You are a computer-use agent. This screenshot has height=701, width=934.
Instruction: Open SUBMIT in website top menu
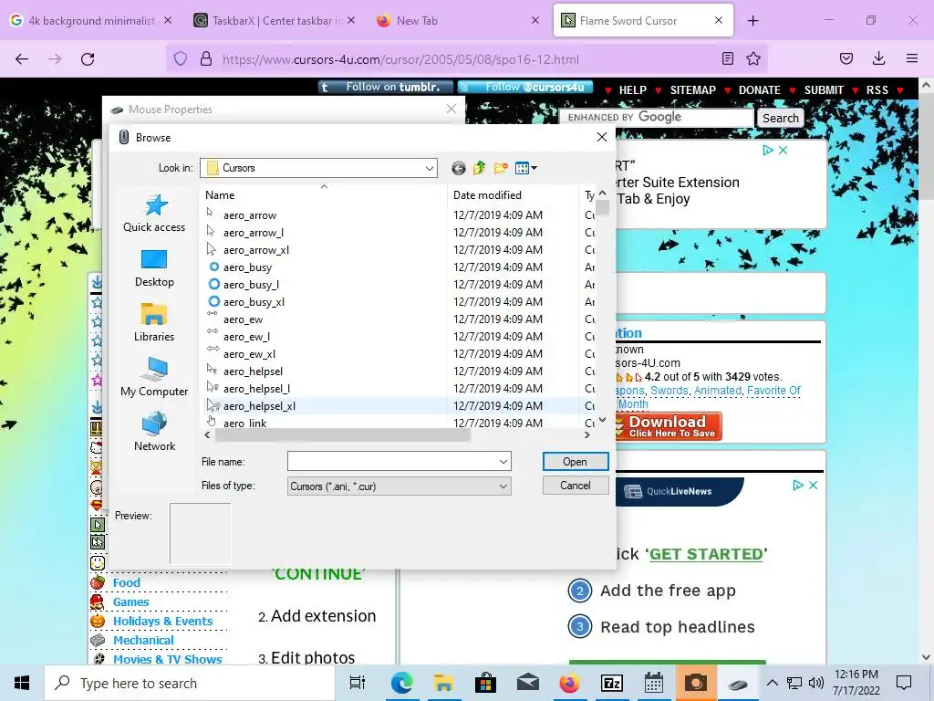coord(824,90)
